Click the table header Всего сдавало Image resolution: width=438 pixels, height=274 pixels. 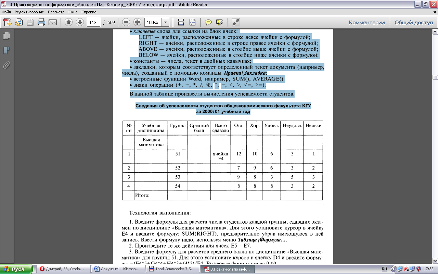(221, 128)
